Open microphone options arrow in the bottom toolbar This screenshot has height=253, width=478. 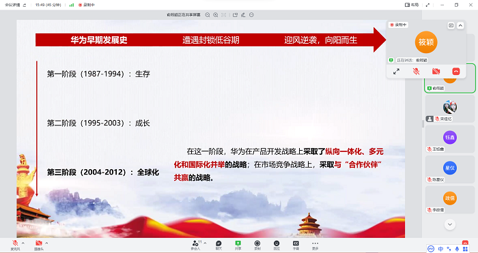(x=23, y=243)
